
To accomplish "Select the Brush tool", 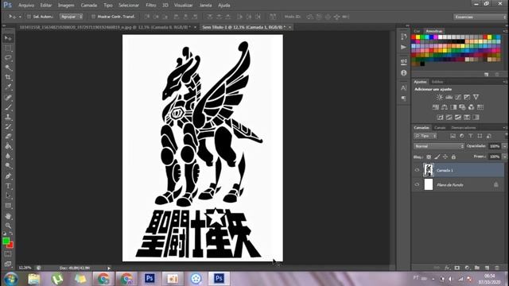I will [x=8, y=107].
